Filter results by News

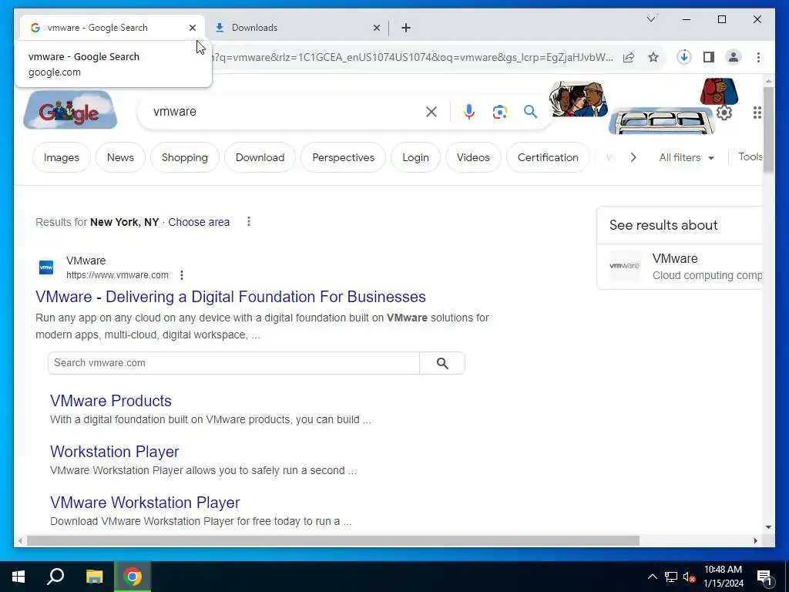[x=120, y=157]
